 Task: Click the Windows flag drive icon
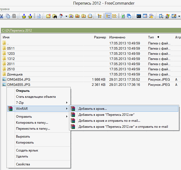point(167,16)
